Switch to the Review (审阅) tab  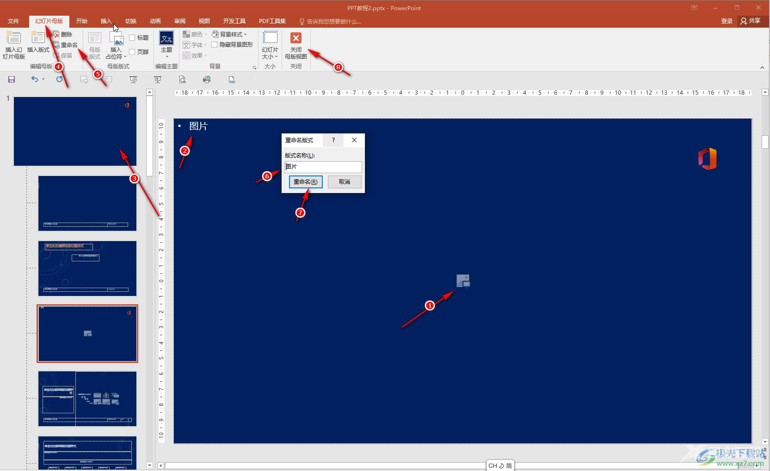pyautogui.click(x=180, y=21)
